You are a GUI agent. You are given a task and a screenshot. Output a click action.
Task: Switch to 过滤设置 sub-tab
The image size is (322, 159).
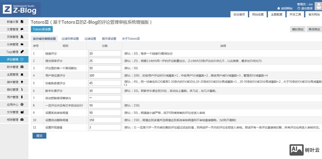click(x=90, y=38)
